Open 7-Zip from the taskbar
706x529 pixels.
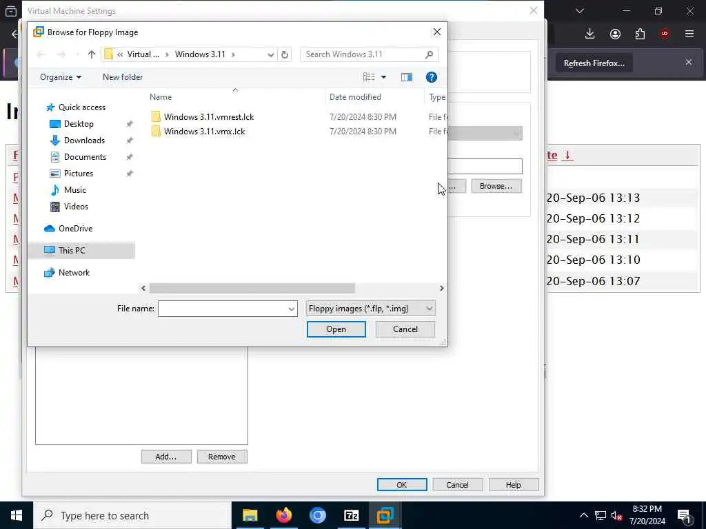351,515
